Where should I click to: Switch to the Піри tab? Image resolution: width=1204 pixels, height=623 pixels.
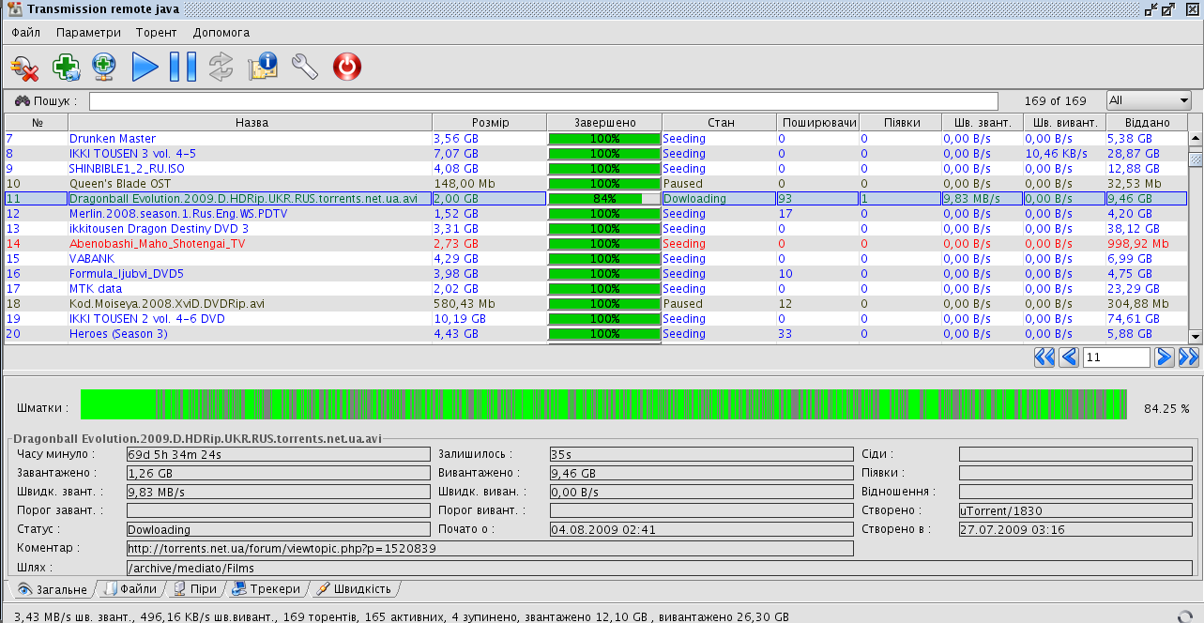(194, 589)
